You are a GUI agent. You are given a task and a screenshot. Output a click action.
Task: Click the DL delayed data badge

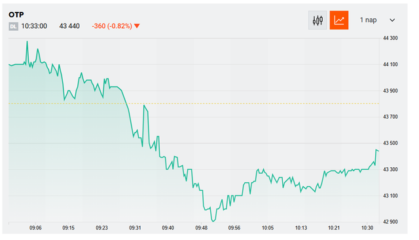click(x=13, y=26)
